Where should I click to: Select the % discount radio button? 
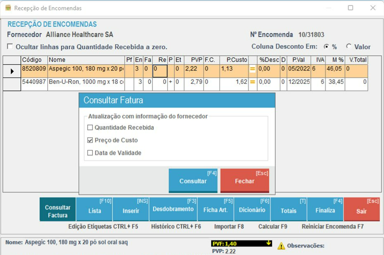click(326, 46)
